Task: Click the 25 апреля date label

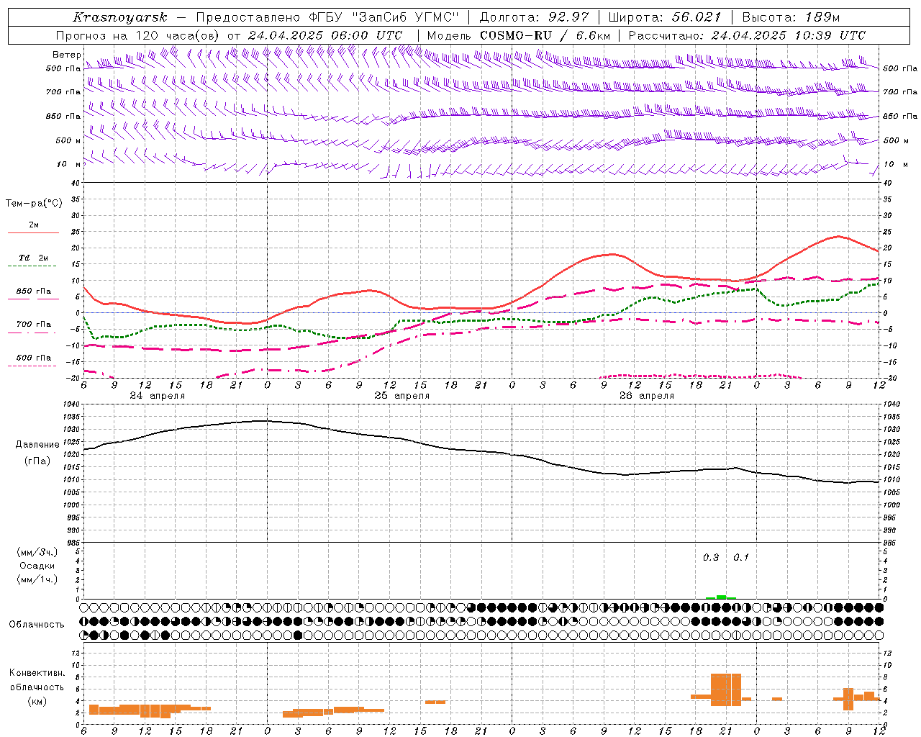Action: pos(401,396)
